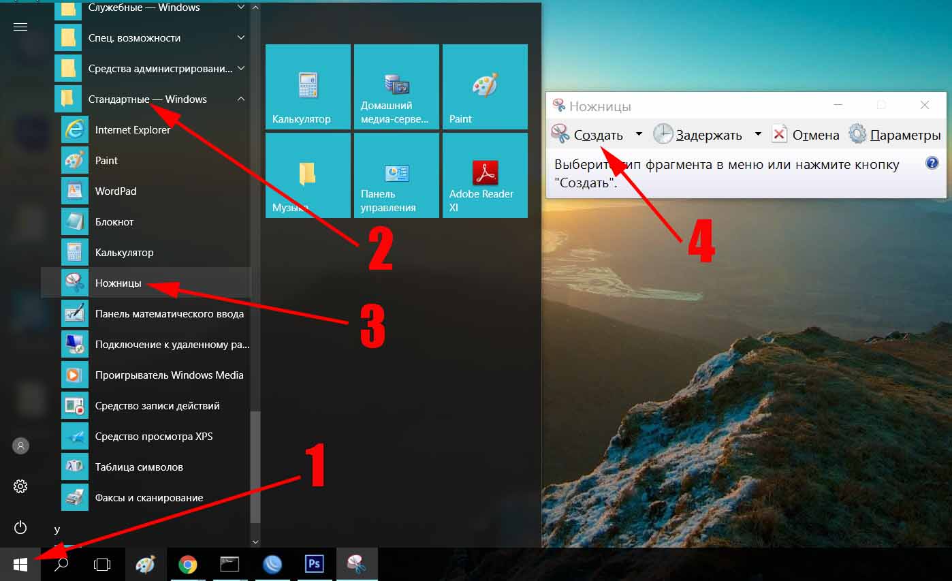Viewport: 952px width, 581px height.
Task: Switch to Paint on the taskbar
Action: click(x=146, y=564)
